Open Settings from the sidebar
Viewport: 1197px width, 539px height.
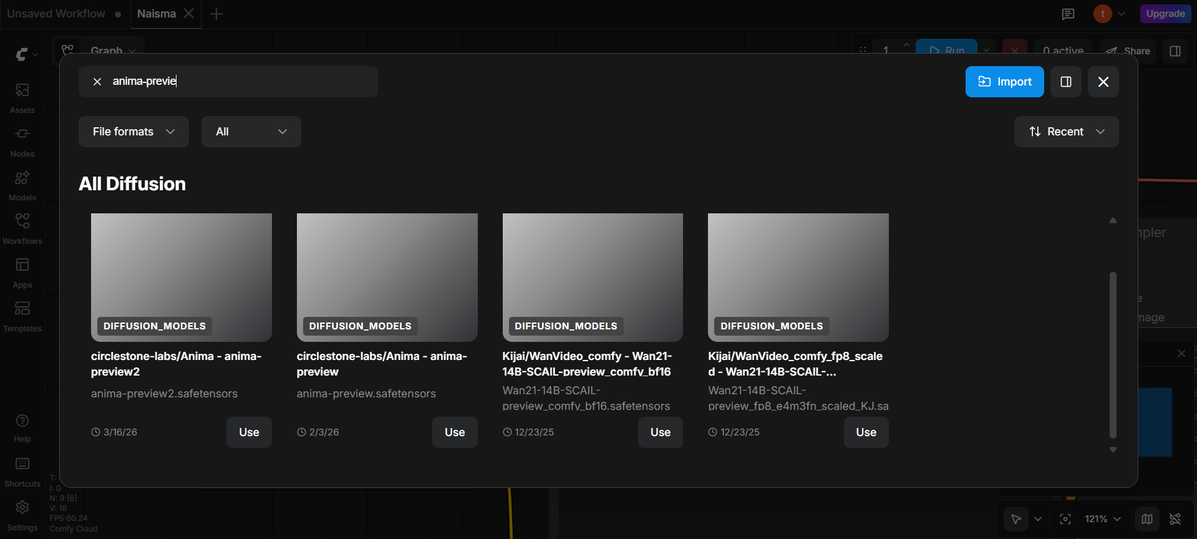click(22, 516)
